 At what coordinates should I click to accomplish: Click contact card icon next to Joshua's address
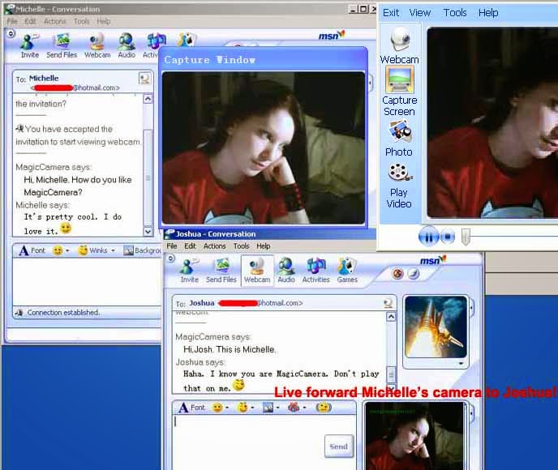coord(388,303)
